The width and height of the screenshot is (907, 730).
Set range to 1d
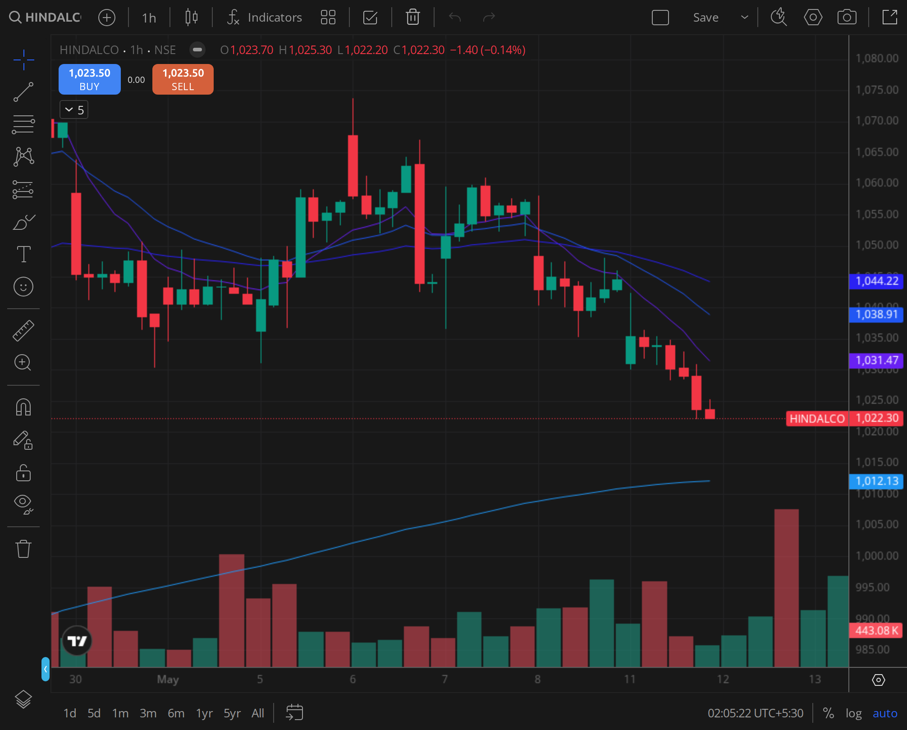click(69, 713)
